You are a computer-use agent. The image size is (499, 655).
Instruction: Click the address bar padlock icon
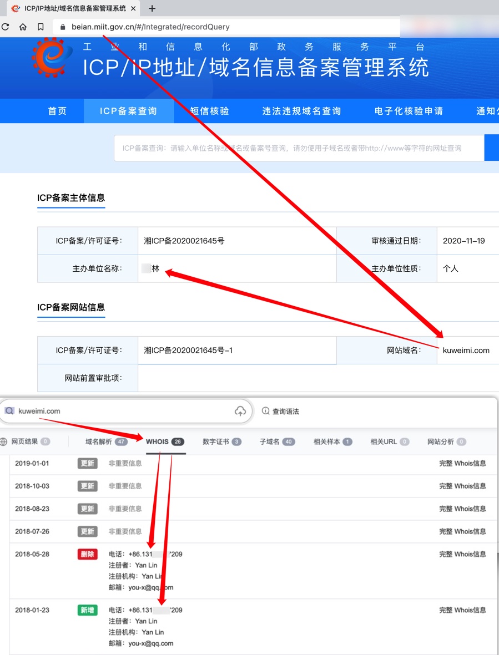coord(63,27)
